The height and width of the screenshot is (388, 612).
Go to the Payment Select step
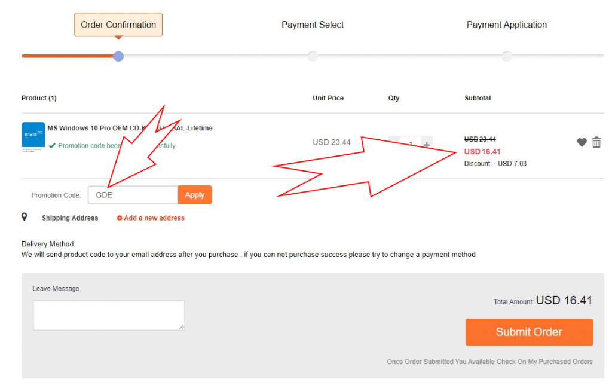313,25
